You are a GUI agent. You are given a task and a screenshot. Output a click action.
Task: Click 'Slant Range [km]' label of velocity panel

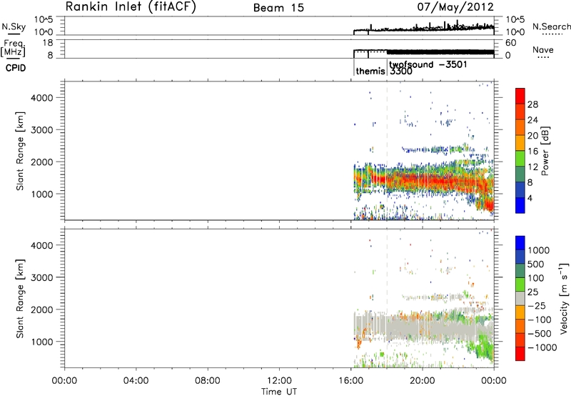20,298
